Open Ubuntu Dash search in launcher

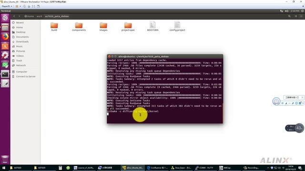5,18
